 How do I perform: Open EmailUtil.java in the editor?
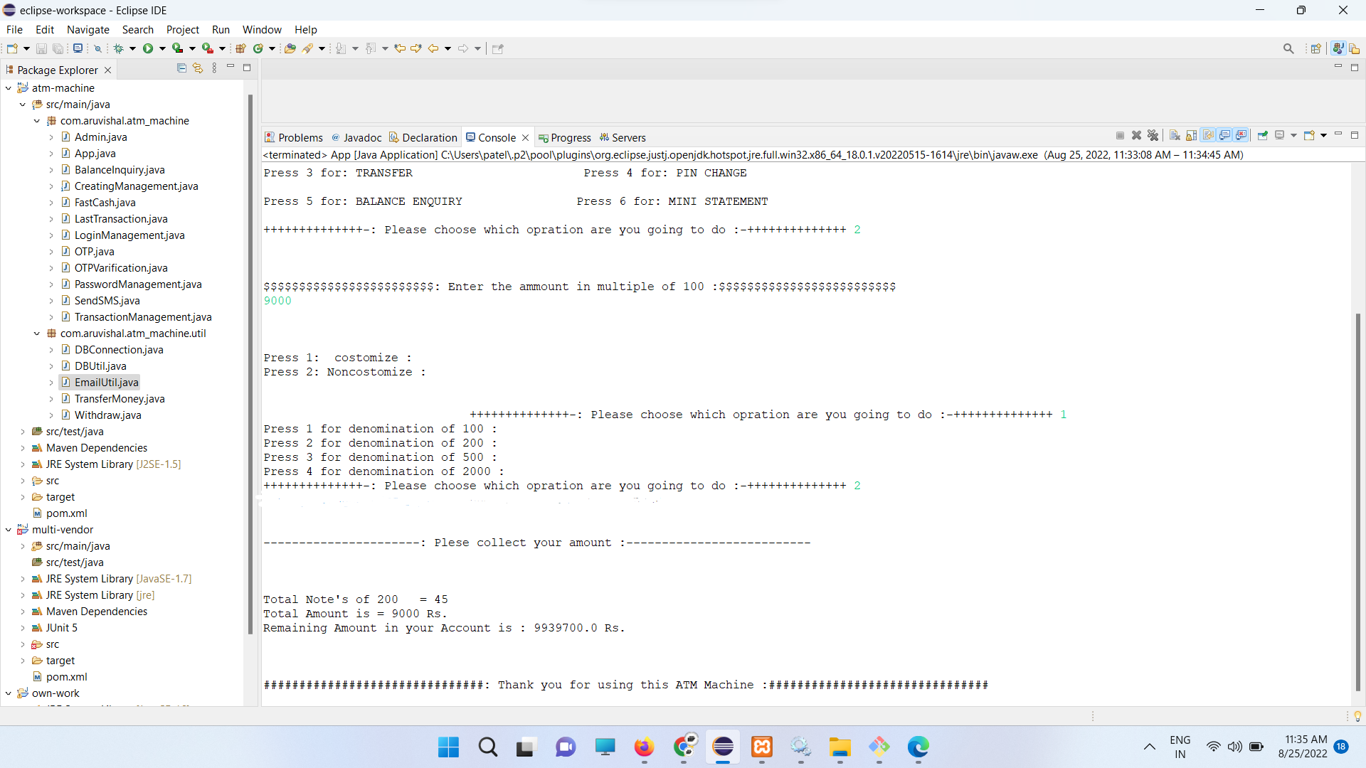105,382
